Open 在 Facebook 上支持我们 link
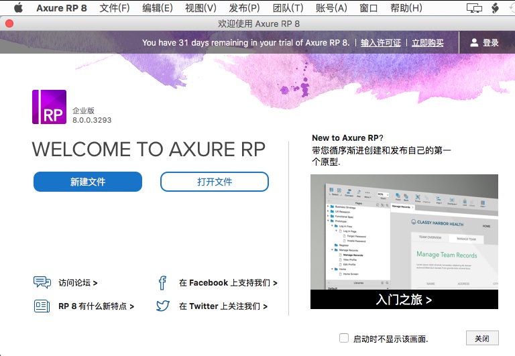This screenshot has width=515, height=356. tap(228, 283)
